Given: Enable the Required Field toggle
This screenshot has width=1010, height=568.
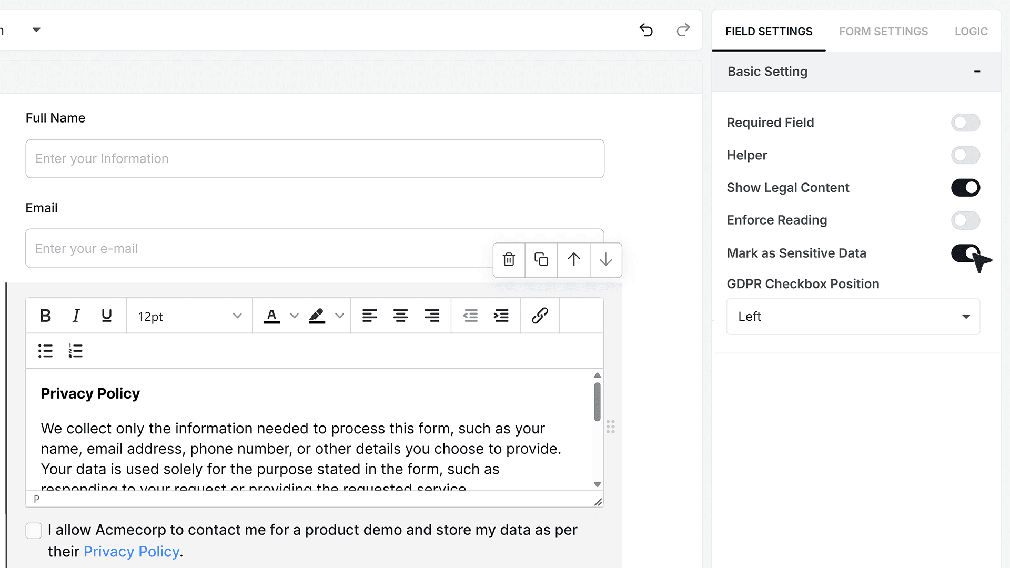Looking at the screenshot, I should (965, 123).
